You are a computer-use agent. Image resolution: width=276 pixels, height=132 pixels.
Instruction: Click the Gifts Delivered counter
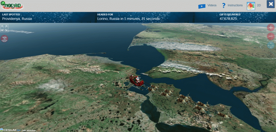228,19
